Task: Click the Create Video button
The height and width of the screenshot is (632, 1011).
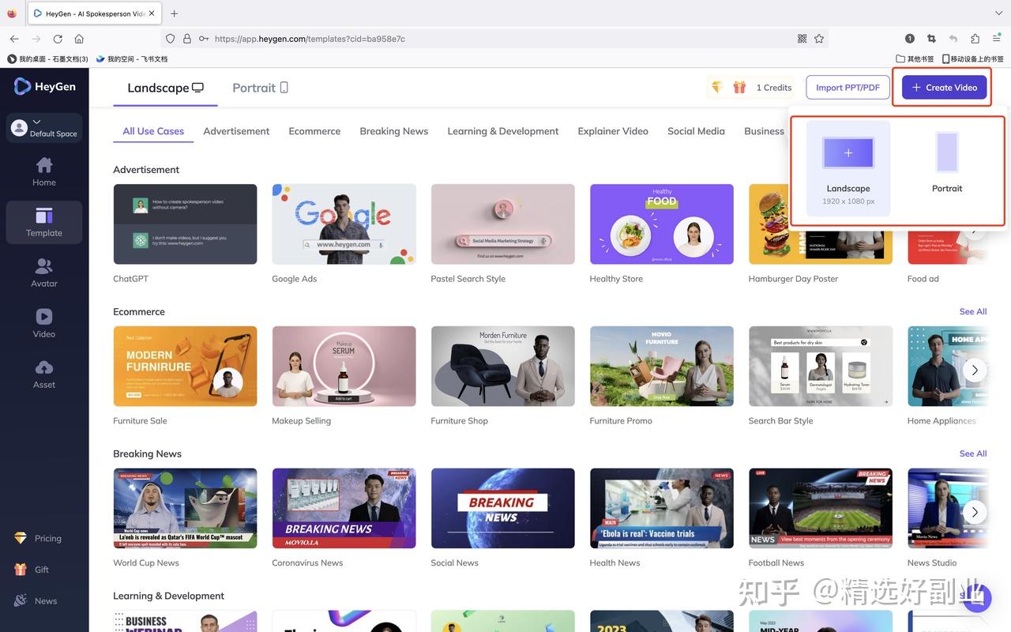Action: pos(945,87)
